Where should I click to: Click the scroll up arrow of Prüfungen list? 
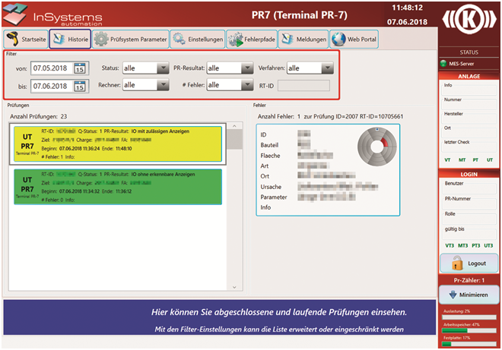pos(234,126)
